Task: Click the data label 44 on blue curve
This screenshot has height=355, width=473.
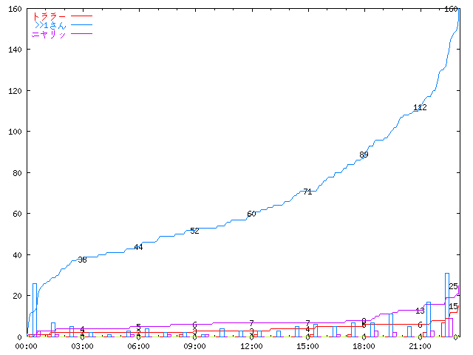Action: pyautogui.click(x=138, y=247)
